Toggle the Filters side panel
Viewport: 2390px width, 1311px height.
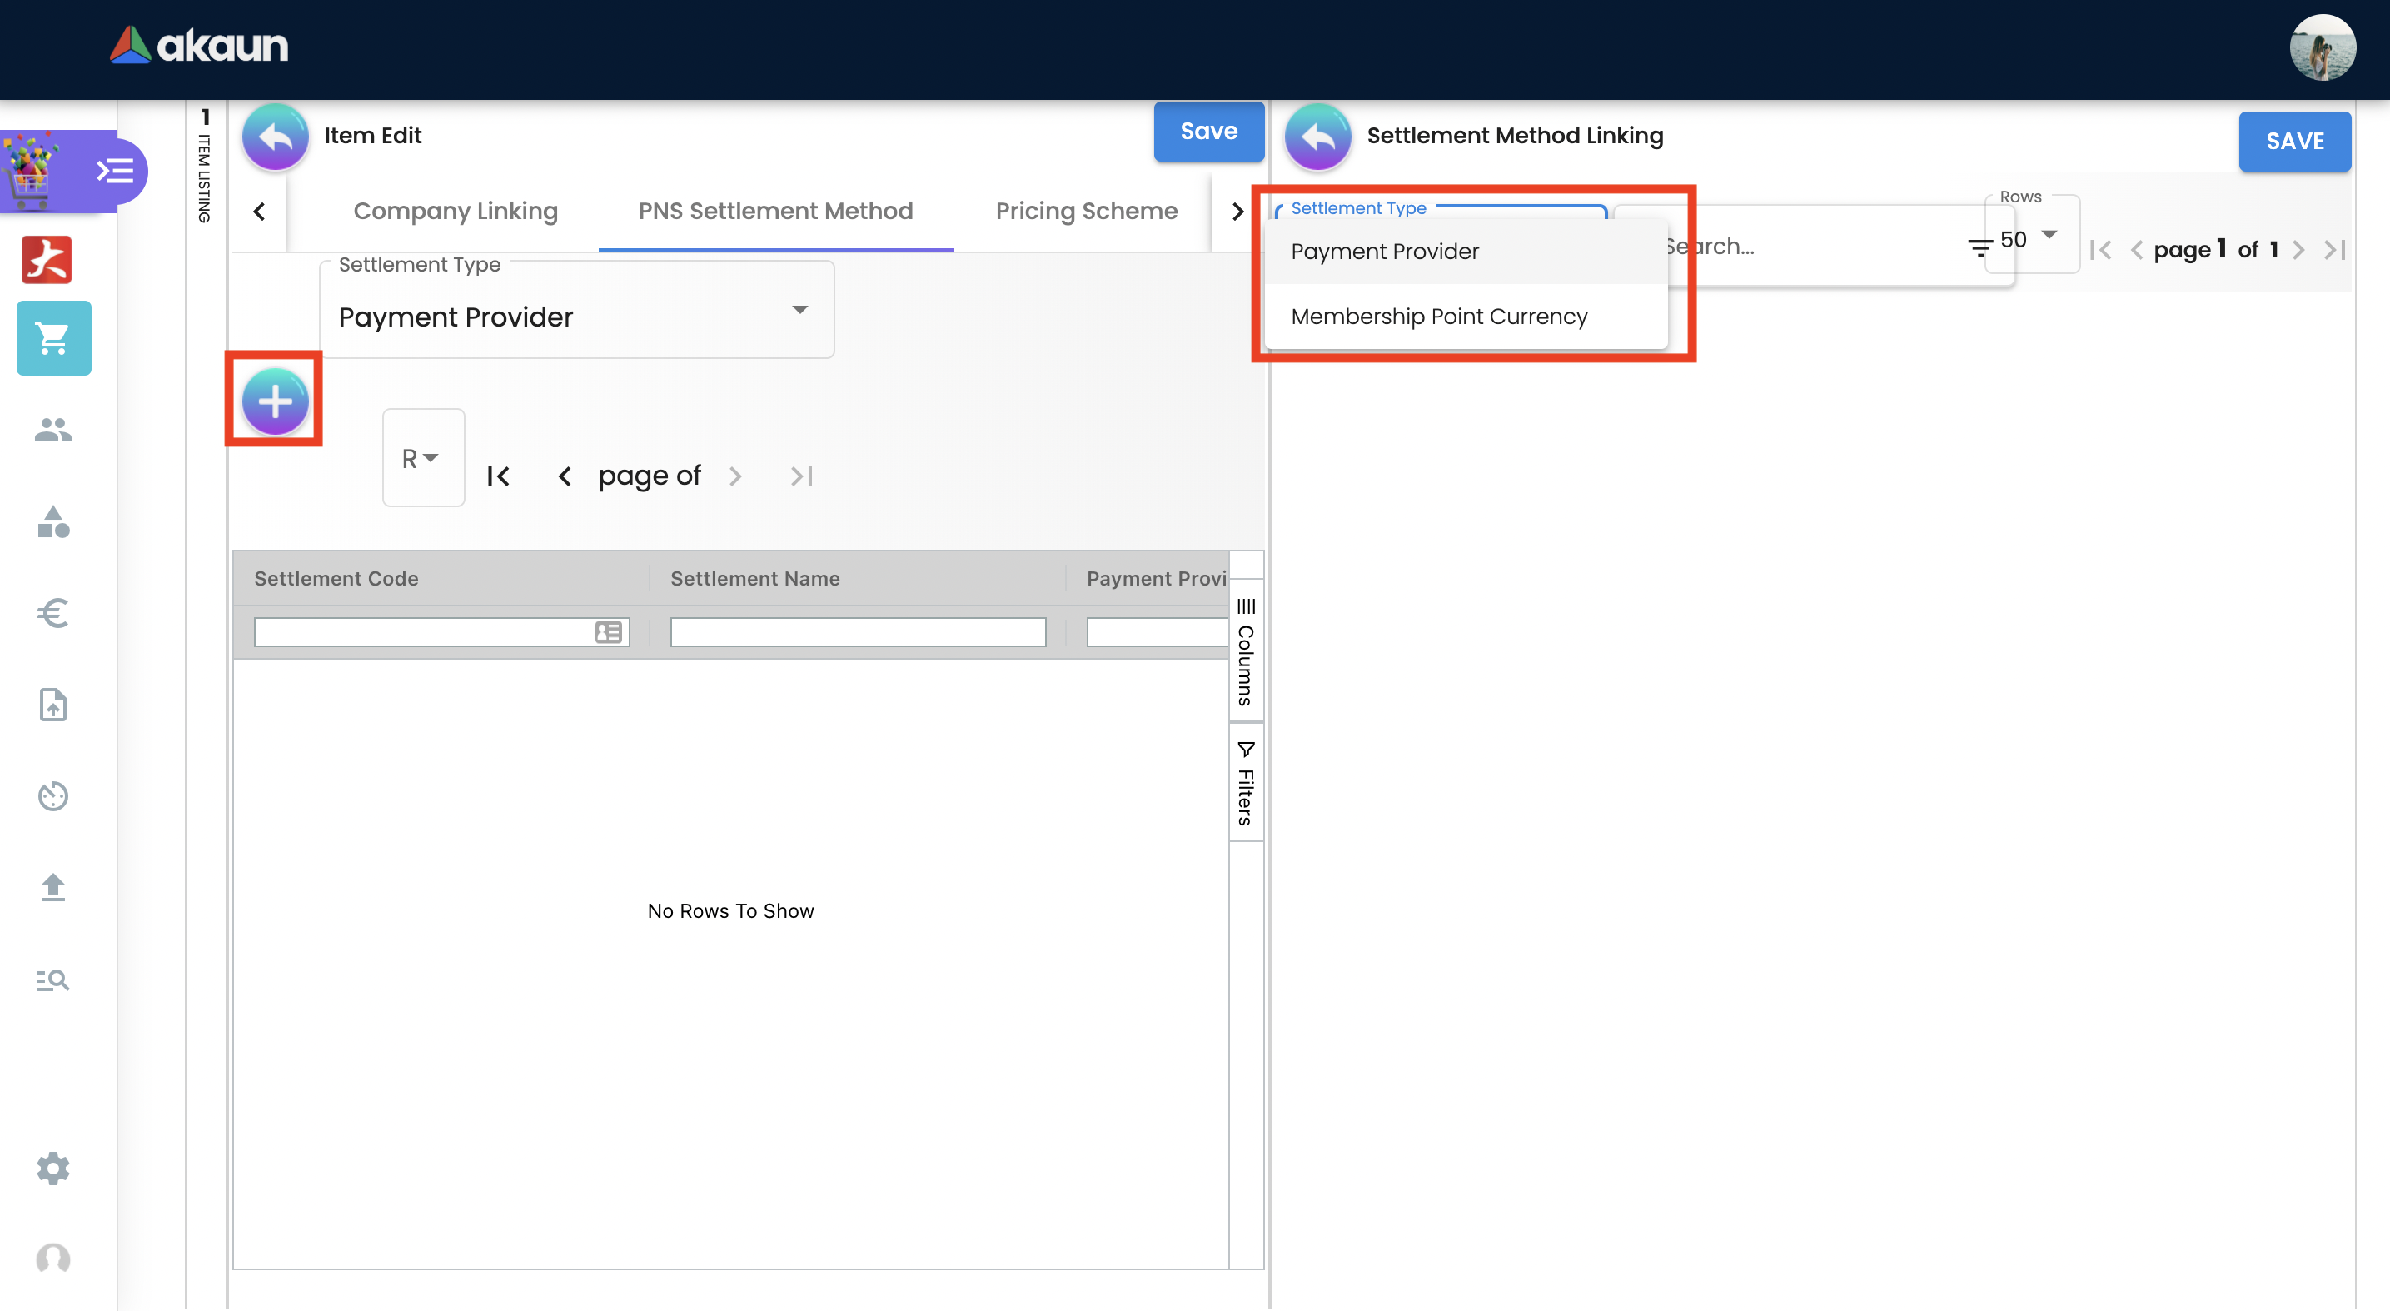1246,784
